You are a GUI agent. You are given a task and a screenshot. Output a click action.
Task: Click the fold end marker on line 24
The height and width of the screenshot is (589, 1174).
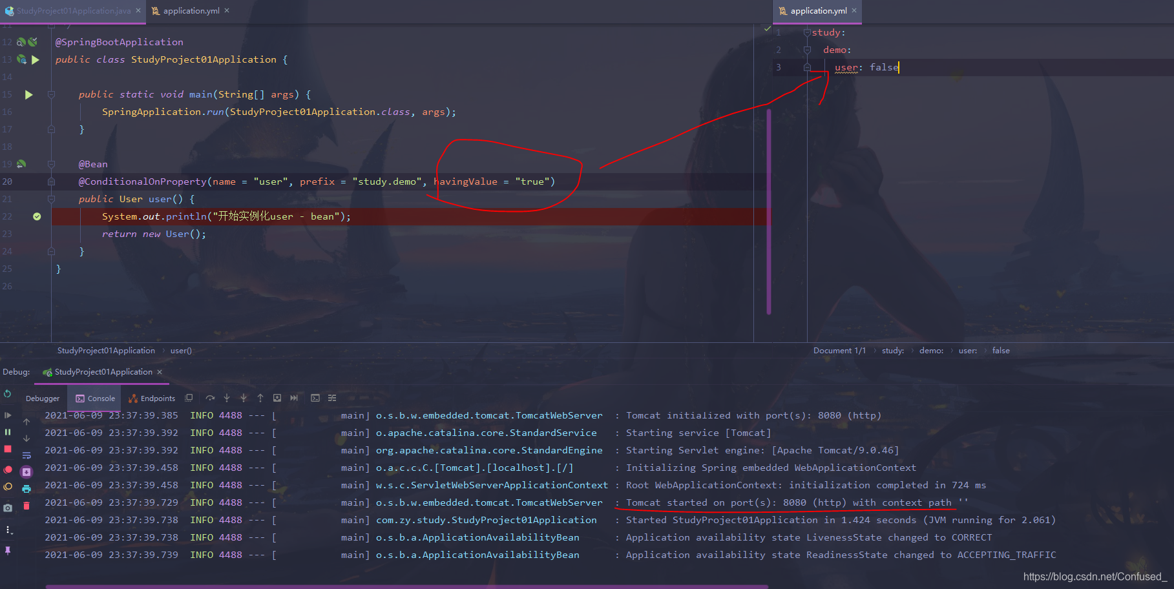(51, 251)
